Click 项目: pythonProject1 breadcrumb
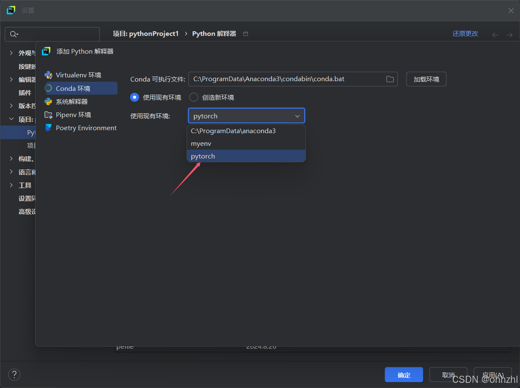520x388 pixels. [x=146, y=34]
